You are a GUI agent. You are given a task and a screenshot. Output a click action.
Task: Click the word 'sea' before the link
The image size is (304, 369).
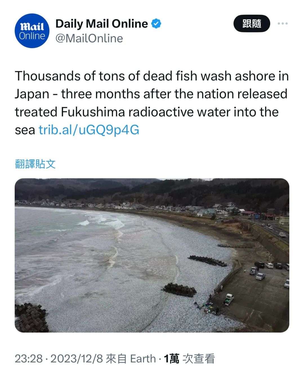(25, 130)
